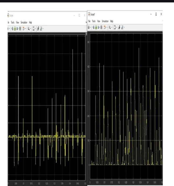Open Simulation menu in Scope1 window
The image size is (174, 186).
tap(105, 21)
